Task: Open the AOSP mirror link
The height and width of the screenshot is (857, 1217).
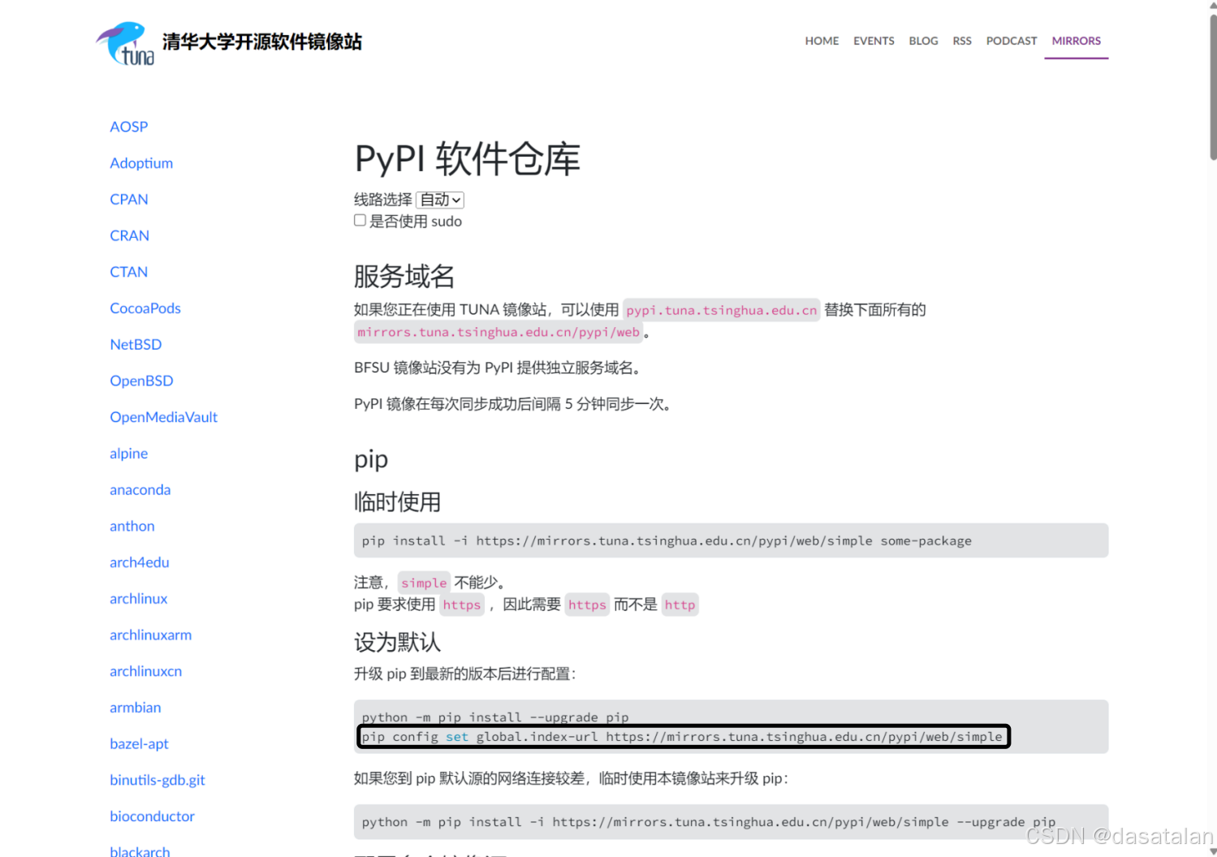Action: coord(129,127)
